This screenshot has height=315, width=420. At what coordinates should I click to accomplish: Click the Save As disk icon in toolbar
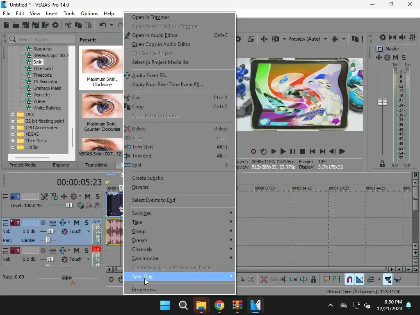[36, 25]
